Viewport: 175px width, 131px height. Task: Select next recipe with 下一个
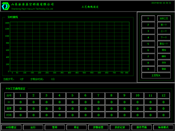[164, 38]
